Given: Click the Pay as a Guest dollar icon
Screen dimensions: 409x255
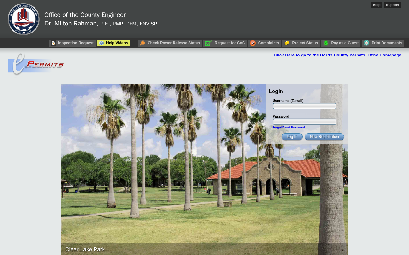Looking at the screenshot, I should [x=326, y=43].
